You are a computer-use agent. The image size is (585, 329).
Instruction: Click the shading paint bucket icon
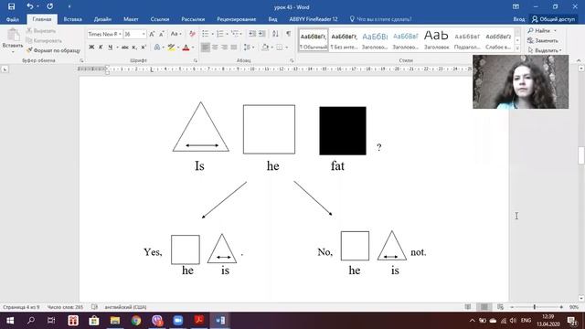265,47
